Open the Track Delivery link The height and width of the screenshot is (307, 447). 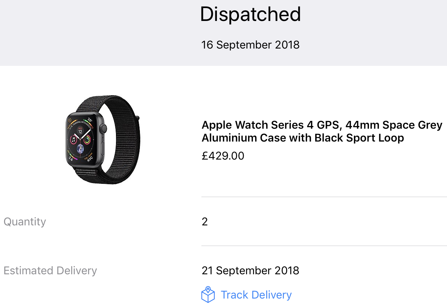256,295
